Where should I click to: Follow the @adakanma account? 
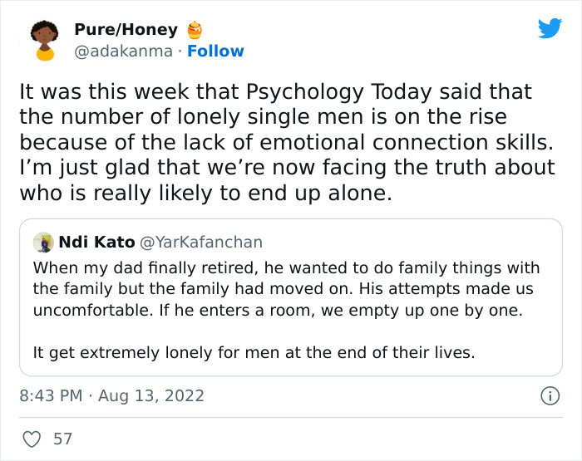(215, 51)
